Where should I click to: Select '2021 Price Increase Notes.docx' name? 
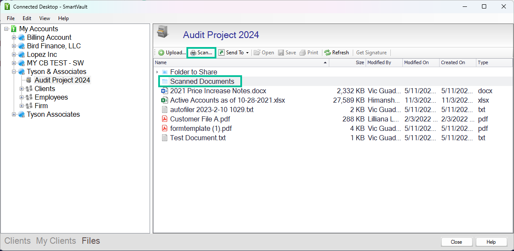218,91
